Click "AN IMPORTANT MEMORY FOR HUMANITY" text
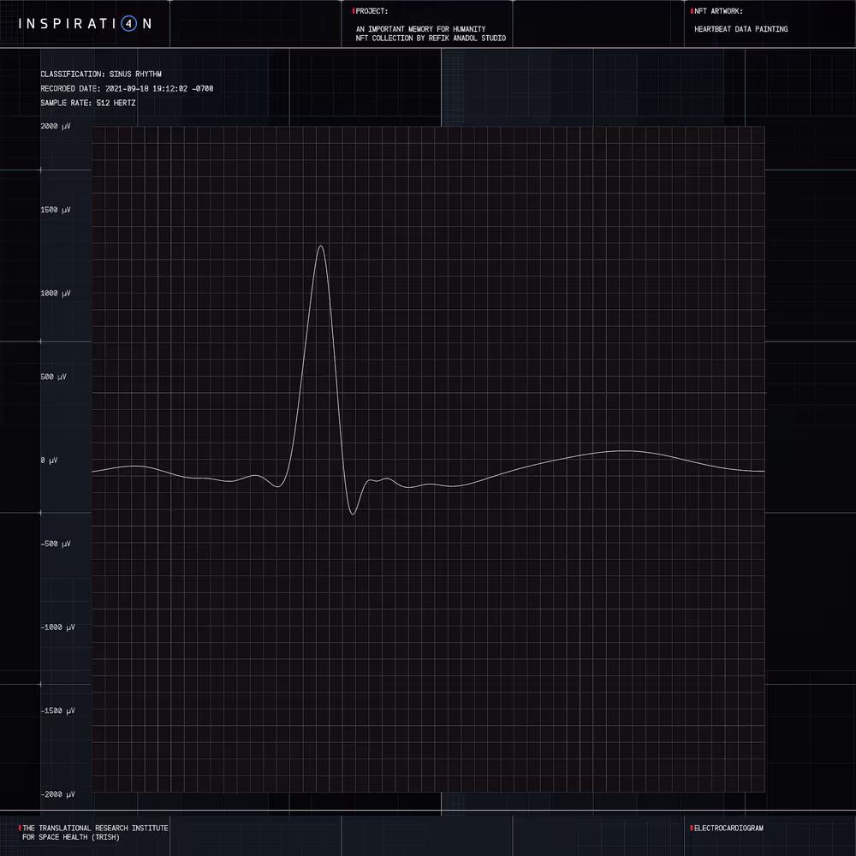Image resolution: width=856 pixels, height=856 pixels. coord(420,29)
